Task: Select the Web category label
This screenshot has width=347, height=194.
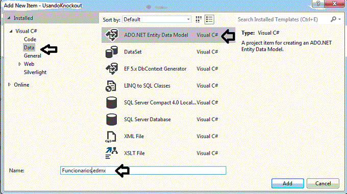Action: pyautogui.click(x=29, y=64)
